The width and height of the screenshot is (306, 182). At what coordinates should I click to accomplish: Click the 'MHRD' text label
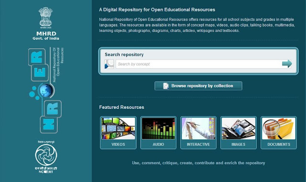pos(46,33)
